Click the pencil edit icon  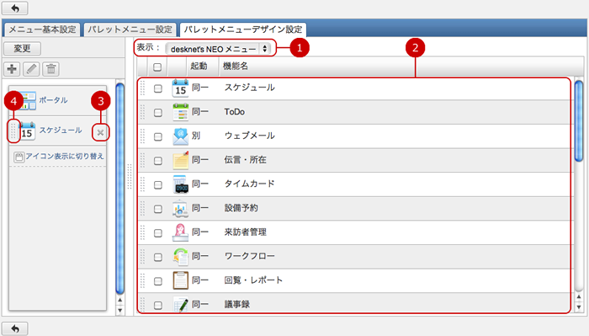click(x=31, y=69)
